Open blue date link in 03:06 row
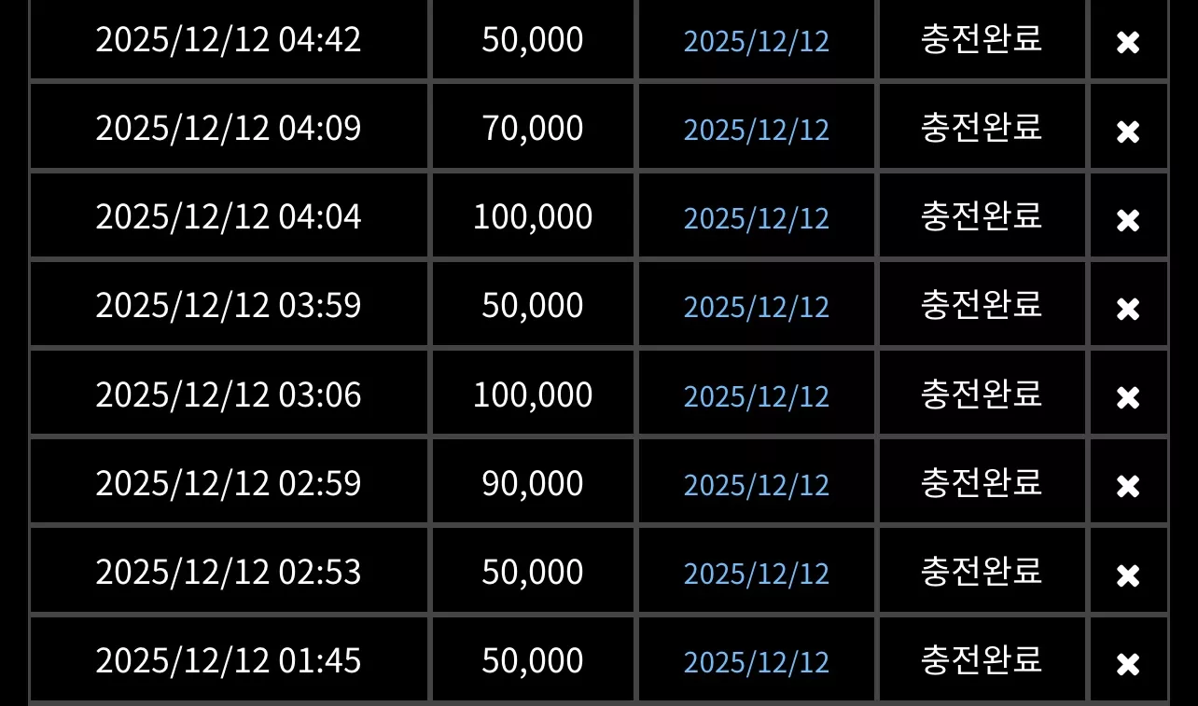Screen dimensions: 1198x706 [757, 396]
